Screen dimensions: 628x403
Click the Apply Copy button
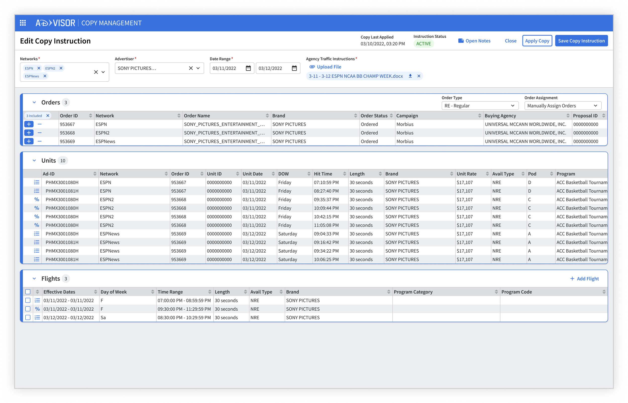click(x=537, y=41)
